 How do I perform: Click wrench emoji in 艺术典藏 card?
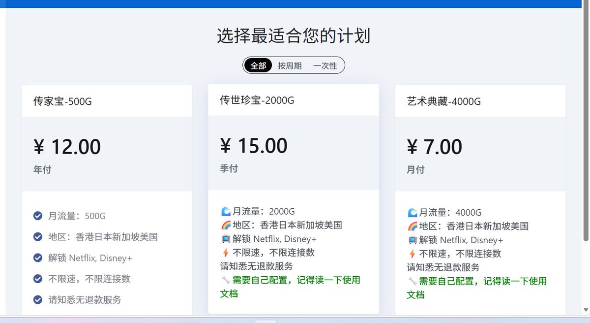(x=413, y=281)
